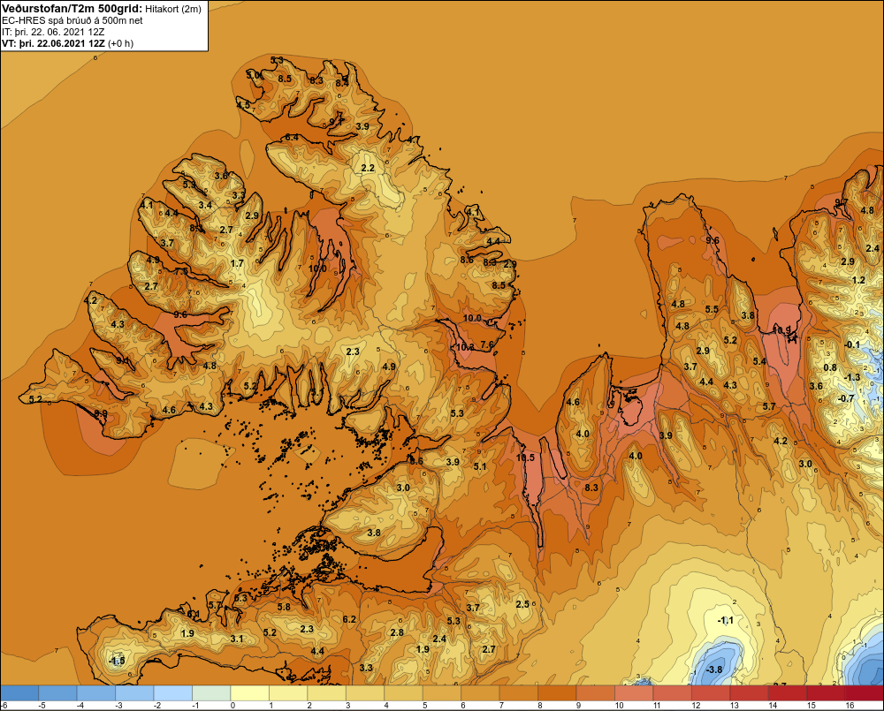Click the '2.8' temperature value on map

[x=397, y=632]
